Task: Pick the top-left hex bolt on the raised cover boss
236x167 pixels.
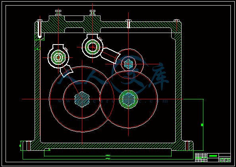Action: [x=58, y=13]
